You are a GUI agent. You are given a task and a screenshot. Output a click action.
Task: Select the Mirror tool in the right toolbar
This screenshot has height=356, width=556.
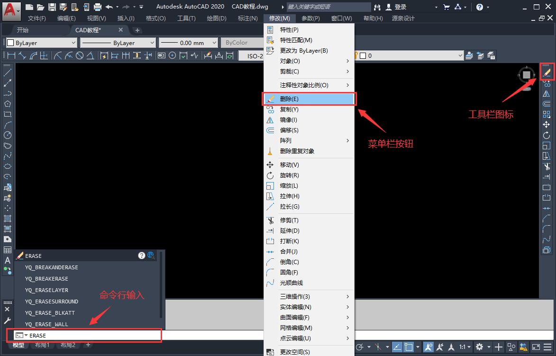[547, 93]
